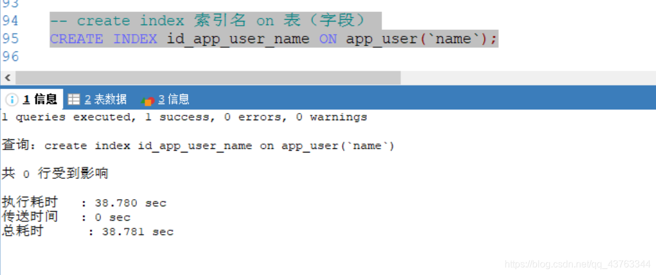
Task: Switch to the 1 信息 tab
Action: click(32, 99)
